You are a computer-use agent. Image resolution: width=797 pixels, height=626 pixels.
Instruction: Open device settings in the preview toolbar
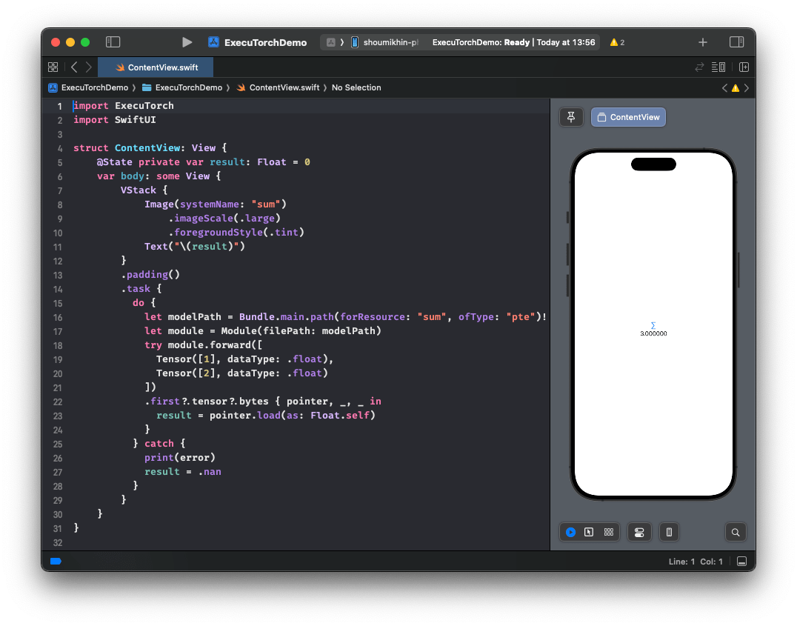639,532
